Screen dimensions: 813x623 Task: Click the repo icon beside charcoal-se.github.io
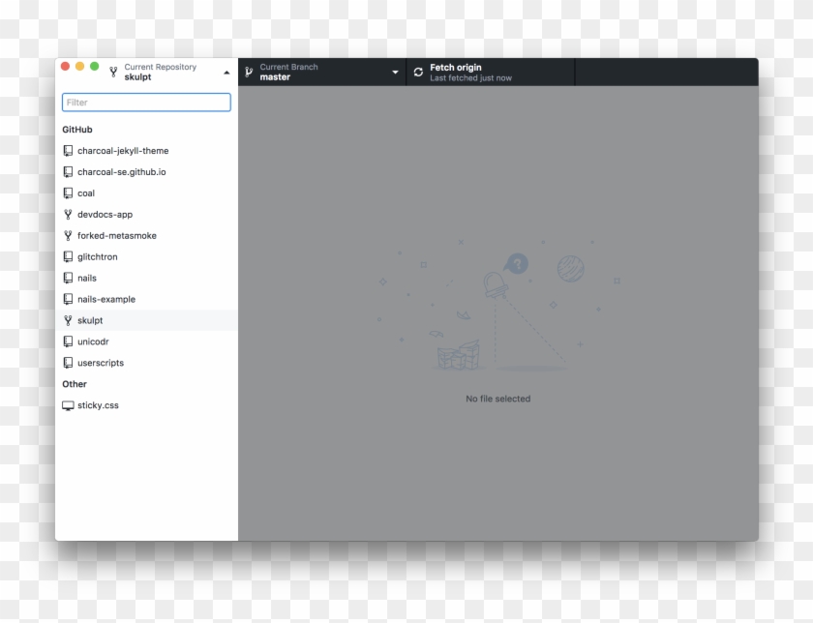point(68,172)
